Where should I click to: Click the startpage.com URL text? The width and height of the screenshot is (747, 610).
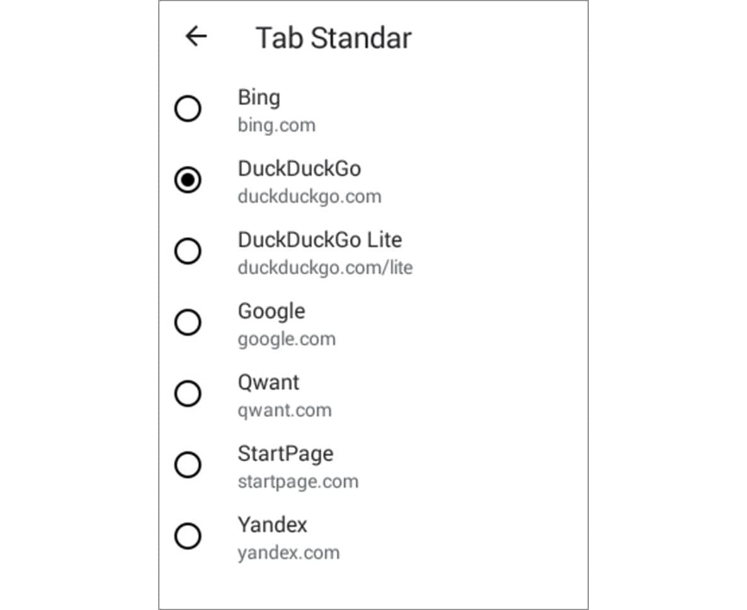click(298, 482)
